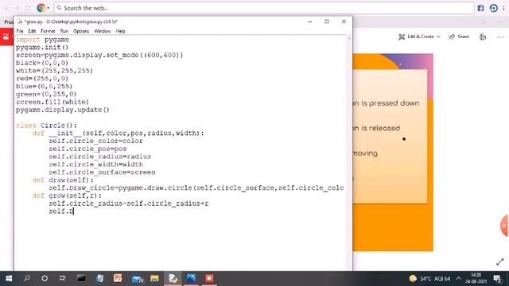Open the command prompt icon on taskbar

point(81,278)
